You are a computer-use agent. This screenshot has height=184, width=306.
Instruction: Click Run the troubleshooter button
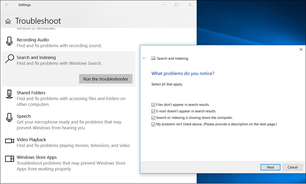[x=106, y=79]
